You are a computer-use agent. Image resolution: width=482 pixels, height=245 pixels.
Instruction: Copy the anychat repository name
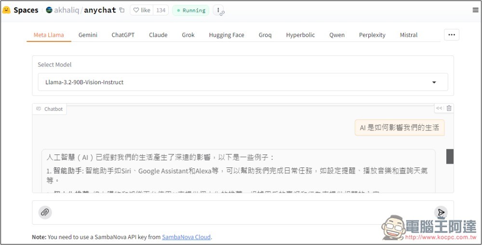click(x=122, y=10)
